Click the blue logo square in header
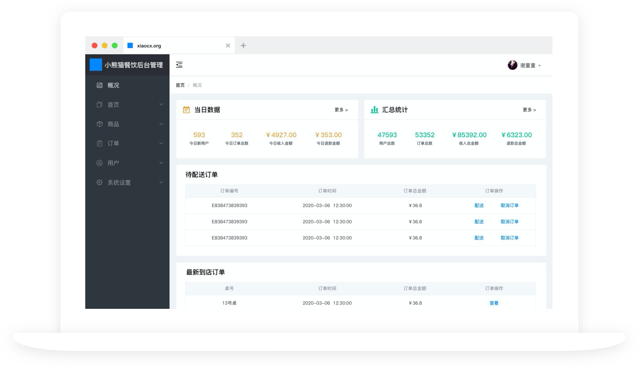This screenshot has width=639, height=368. click(x=96, y=65)
